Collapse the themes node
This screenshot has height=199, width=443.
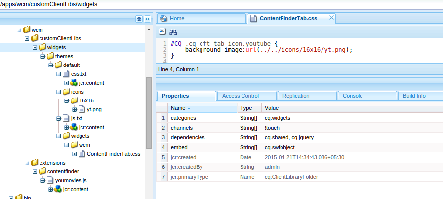point(42,56)
